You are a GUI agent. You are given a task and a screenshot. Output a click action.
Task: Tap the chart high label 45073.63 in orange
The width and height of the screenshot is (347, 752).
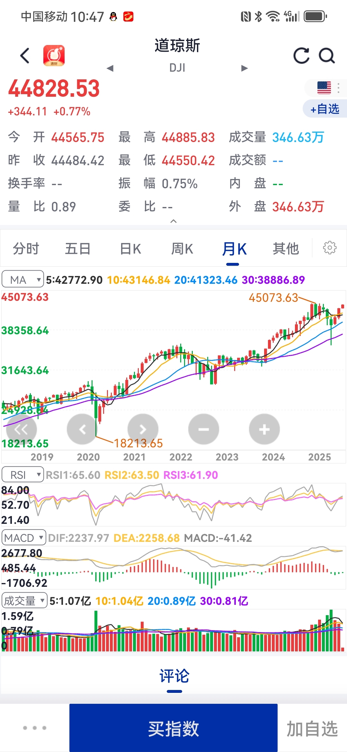point(273,298)
